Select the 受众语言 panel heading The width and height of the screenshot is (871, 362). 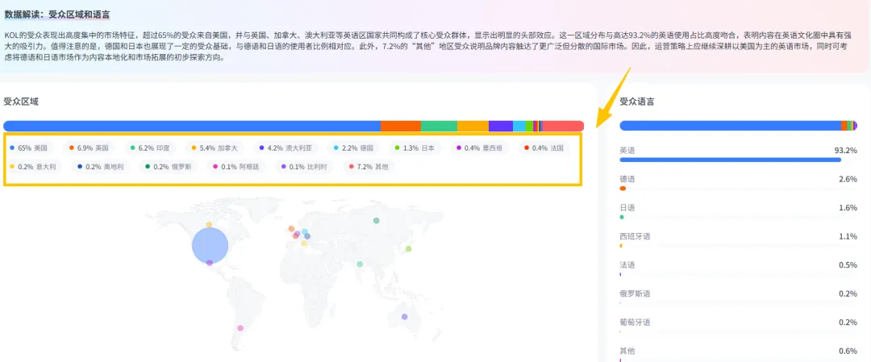[x=636, y=102]
